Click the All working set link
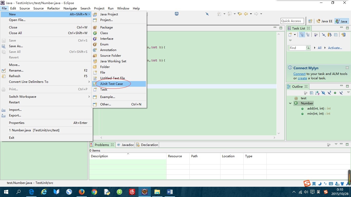The width and height of the screenshot is (351, 197). click(x=319, y=48)
